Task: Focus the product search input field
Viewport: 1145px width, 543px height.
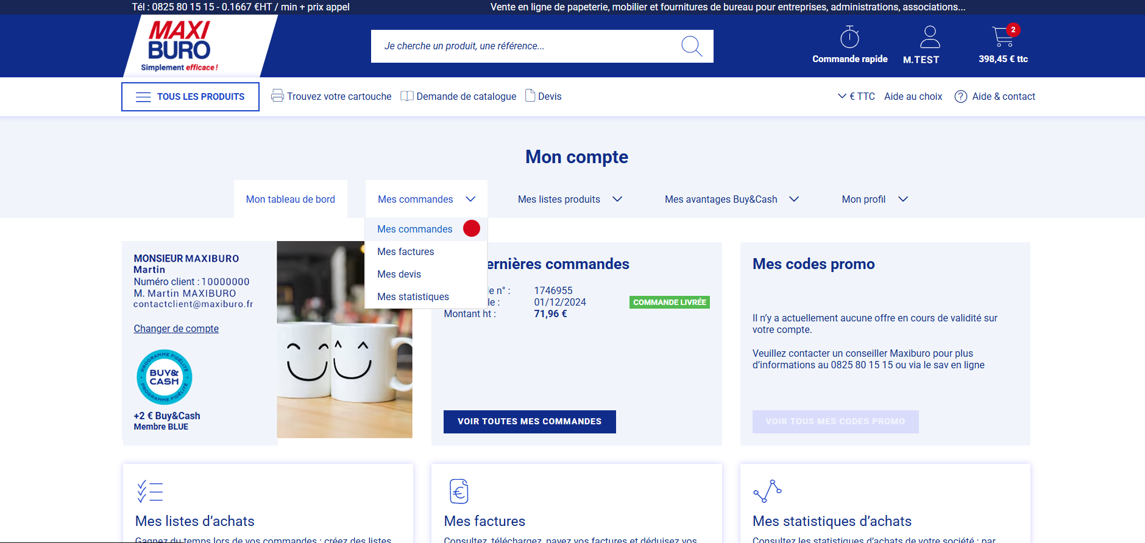Action: (524, 46)
